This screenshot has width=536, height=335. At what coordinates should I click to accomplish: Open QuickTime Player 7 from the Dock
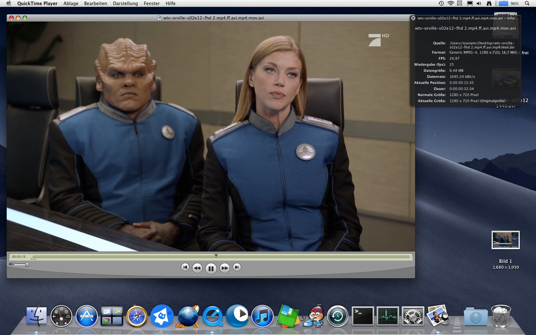pyautogui.click(x=212, y=316)
